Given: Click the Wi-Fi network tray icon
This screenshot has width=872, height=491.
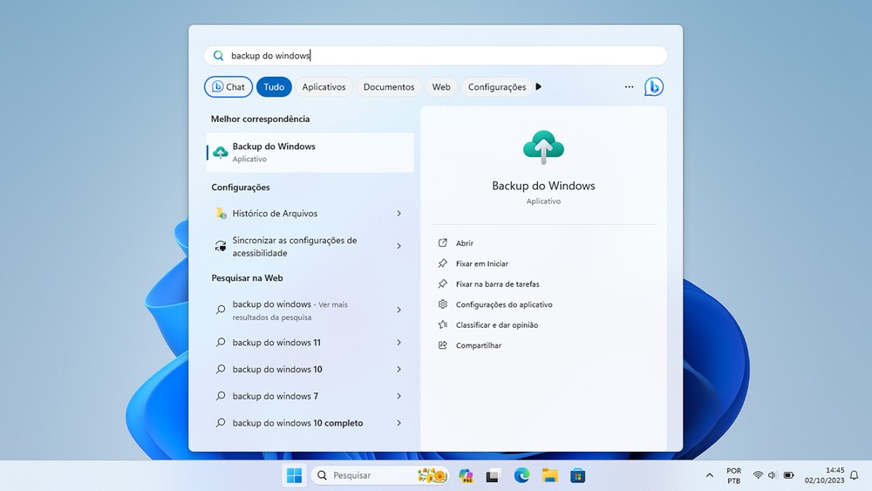Looking at the screenshot, I should tap(758, 475).
